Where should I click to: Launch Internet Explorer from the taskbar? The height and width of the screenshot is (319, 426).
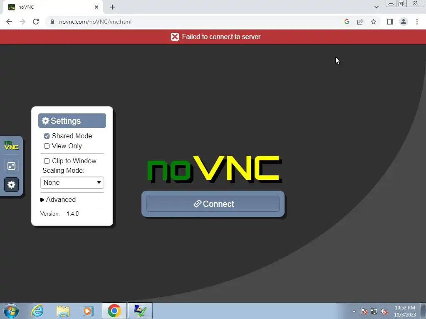(37, 311)
